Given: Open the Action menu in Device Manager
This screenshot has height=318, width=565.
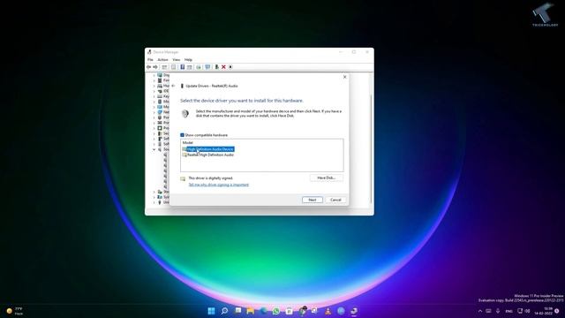Looking at the screenshot, I should pyautogui.click(x=162, y=60).
